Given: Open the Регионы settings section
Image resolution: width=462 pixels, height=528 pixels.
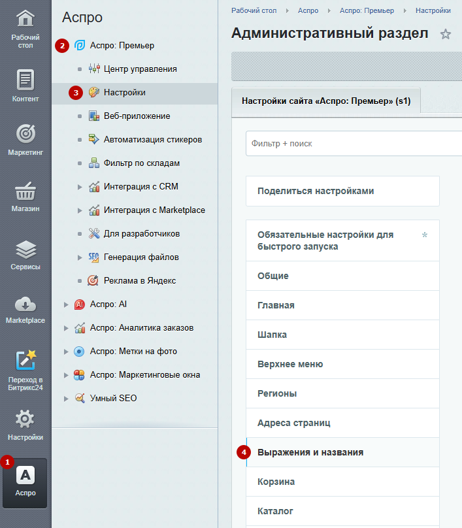Looking at the screenshot, I should click(x=342, y=393).
